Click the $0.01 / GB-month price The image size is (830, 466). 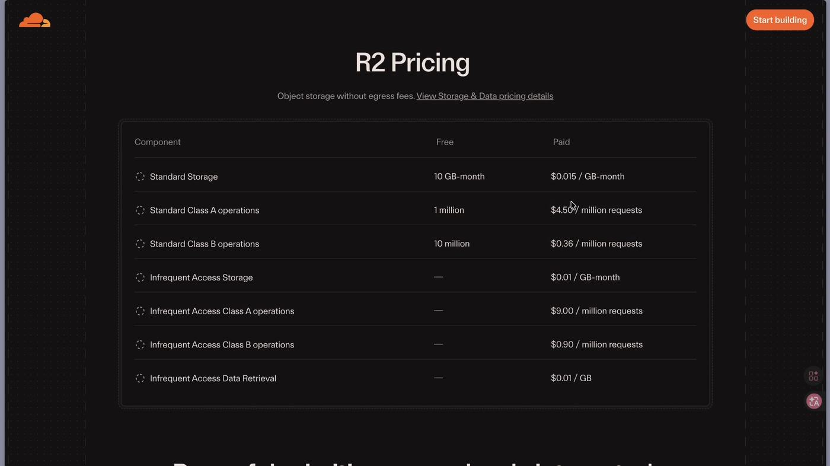pyautogui.click(x=585, y=277)
